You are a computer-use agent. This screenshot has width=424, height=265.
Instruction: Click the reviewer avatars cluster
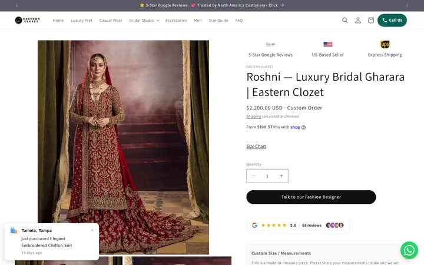(334, 225)
